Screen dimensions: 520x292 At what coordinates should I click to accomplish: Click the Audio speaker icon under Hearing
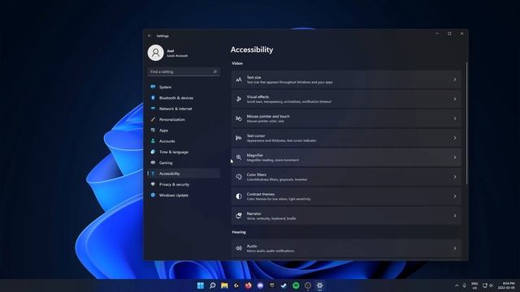(239, 248)
